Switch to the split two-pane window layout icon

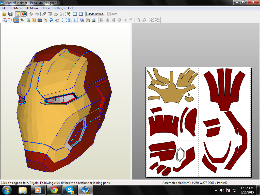click(75, 14)
